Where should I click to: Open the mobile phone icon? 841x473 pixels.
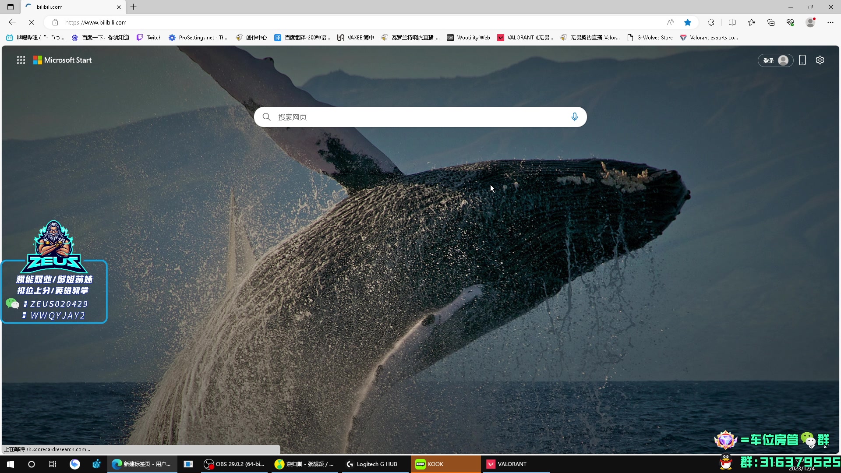click(x=802, y=60)
